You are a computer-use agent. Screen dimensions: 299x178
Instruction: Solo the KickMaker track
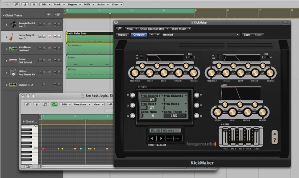pos(59,49)
